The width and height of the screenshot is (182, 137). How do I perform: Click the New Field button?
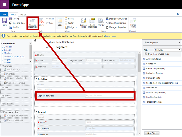[x=152, y=133]
